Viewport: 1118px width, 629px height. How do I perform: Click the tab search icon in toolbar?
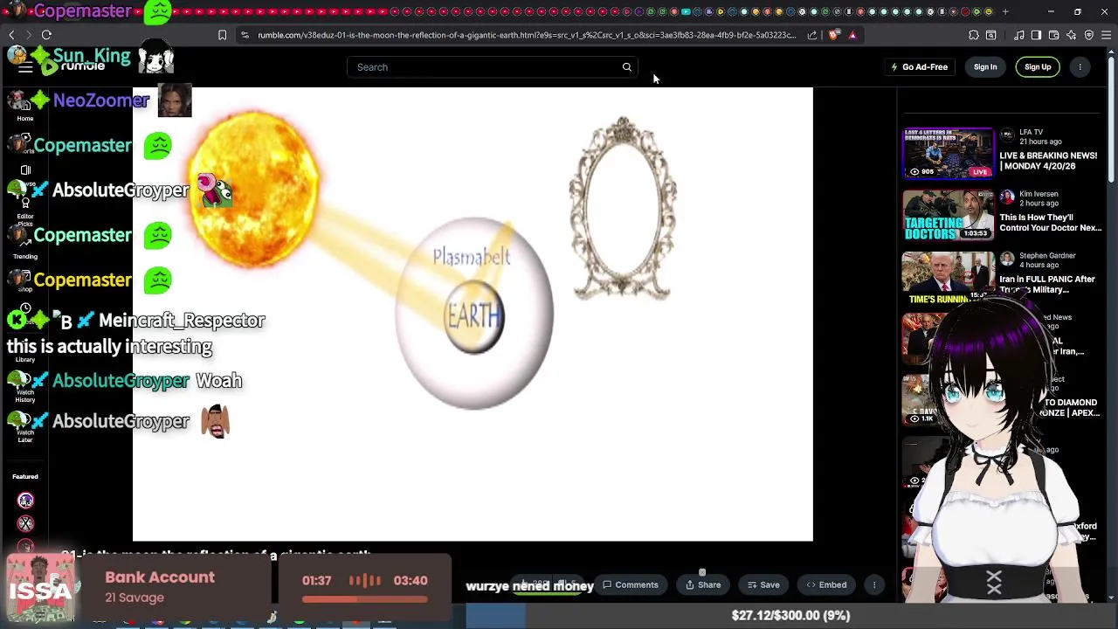[991, 35]
